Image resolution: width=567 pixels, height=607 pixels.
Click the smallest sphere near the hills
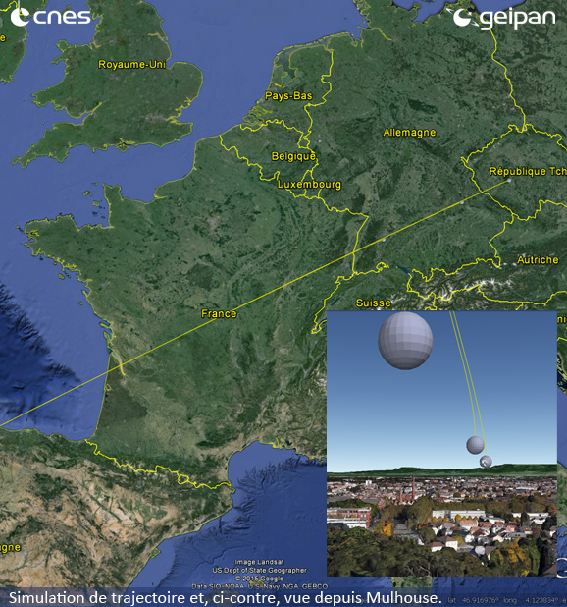point(486,462)
